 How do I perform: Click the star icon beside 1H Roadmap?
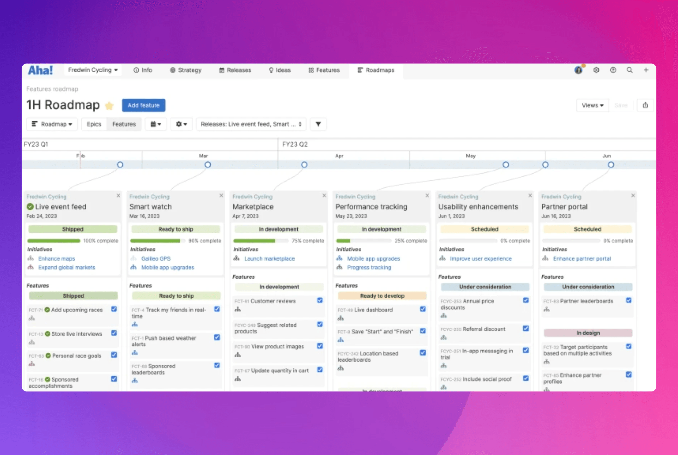(110, 106)
